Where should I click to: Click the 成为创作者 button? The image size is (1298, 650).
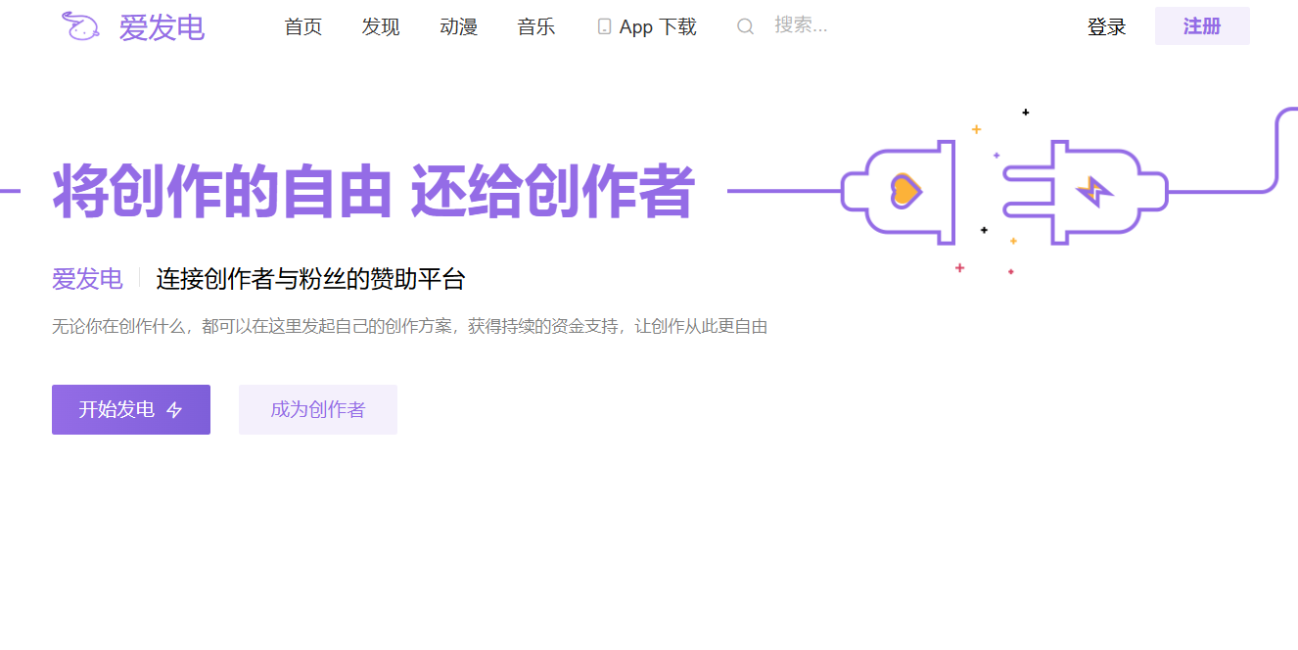(318, 409)
